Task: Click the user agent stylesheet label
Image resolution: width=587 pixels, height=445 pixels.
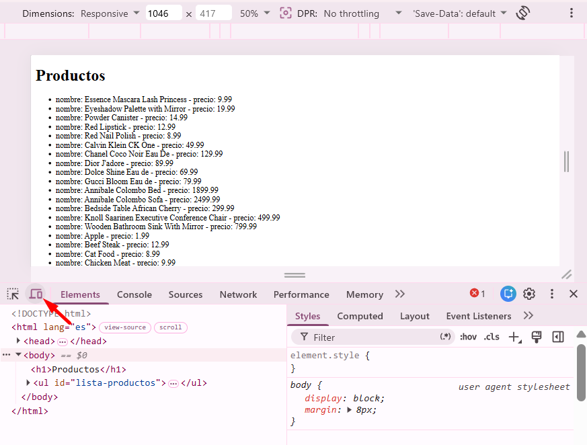Action: [x=514, y=387]
